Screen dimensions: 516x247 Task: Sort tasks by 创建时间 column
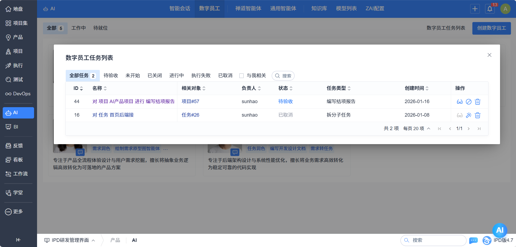tap(416, 88)
